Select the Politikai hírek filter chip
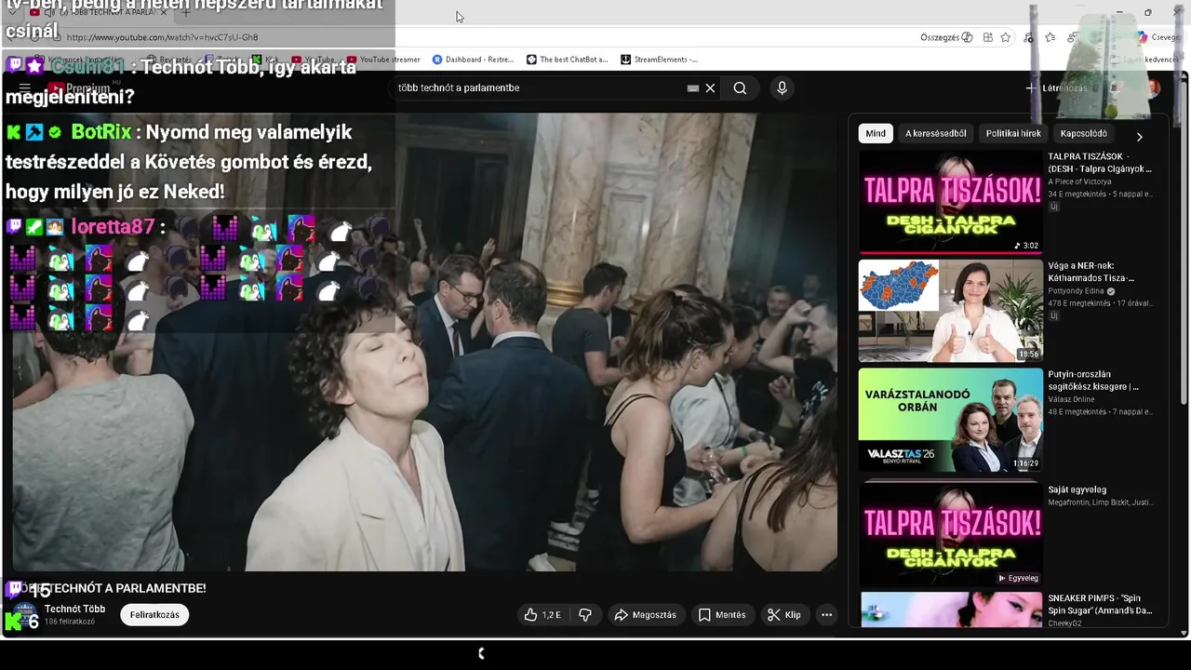 pos(1013,133)
